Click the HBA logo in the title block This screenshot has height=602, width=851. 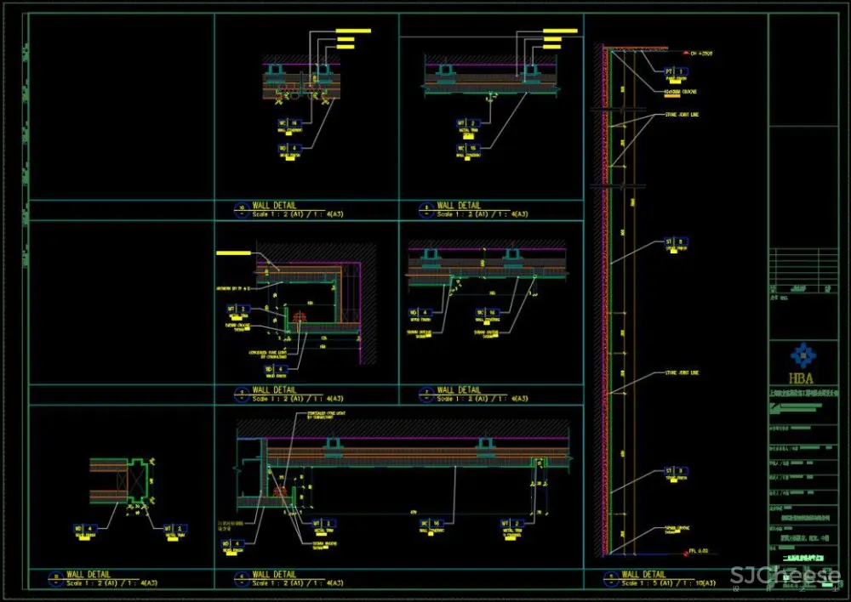801,354
